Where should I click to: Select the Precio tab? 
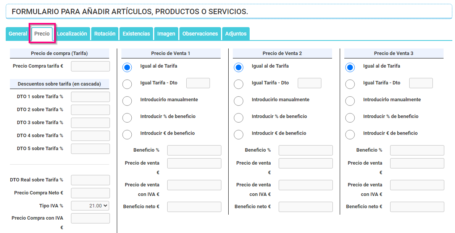[42, 34]
